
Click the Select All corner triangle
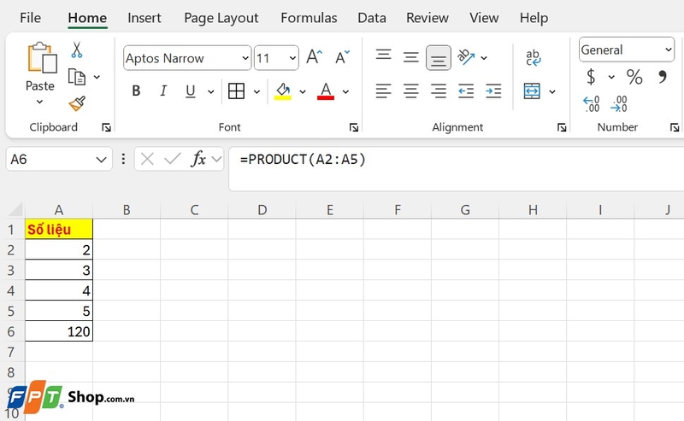coord(15,209)
